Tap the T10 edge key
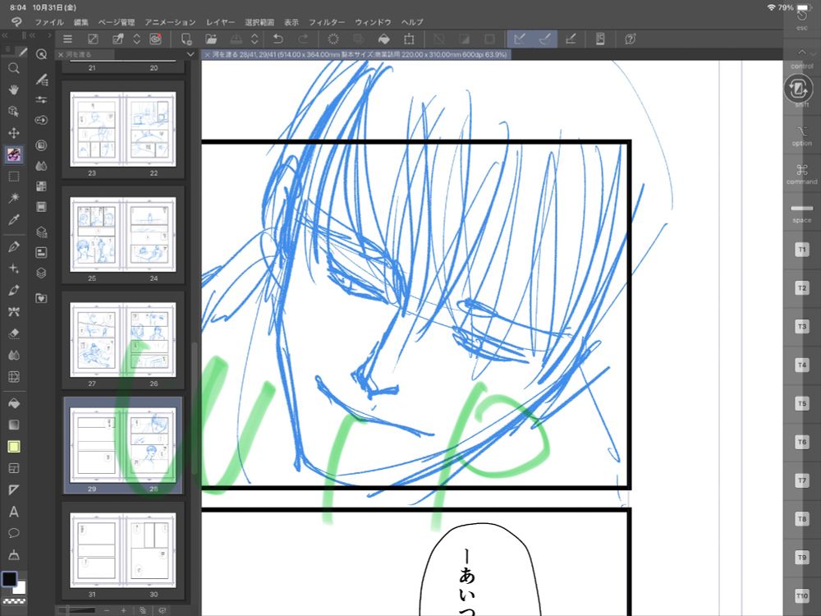 click(801, 595)
